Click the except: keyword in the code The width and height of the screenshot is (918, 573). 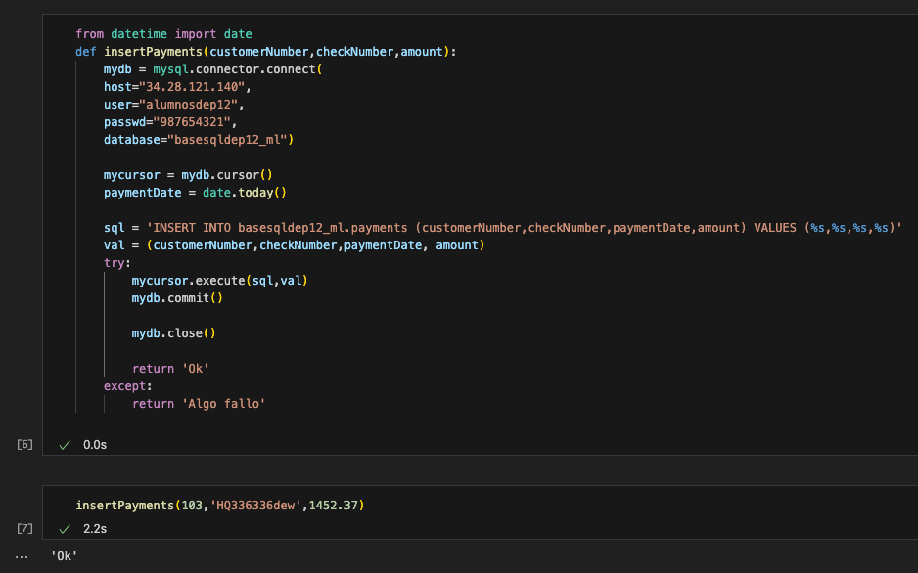point(122,385)
